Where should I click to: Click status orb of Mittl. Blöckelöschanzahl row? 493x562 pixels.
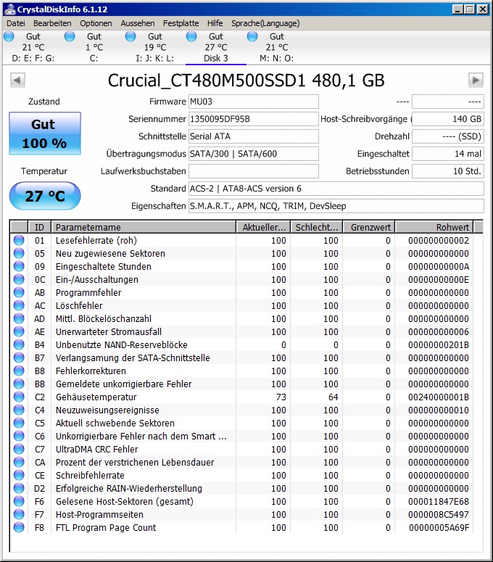click(19, 318)
